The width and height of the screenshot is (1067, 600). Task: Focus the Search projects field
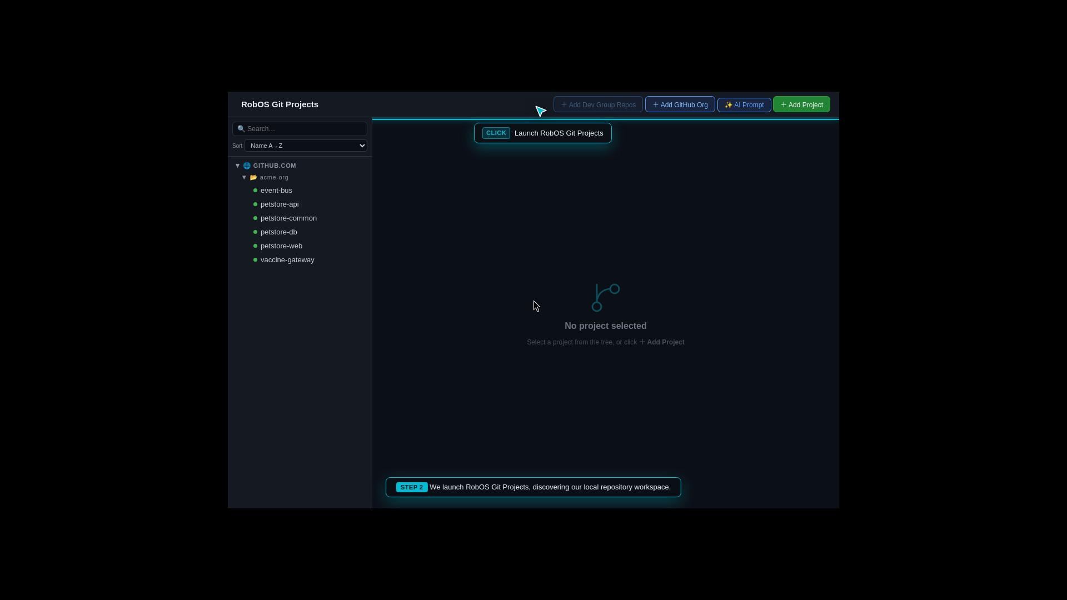click(x=300, y=129)
